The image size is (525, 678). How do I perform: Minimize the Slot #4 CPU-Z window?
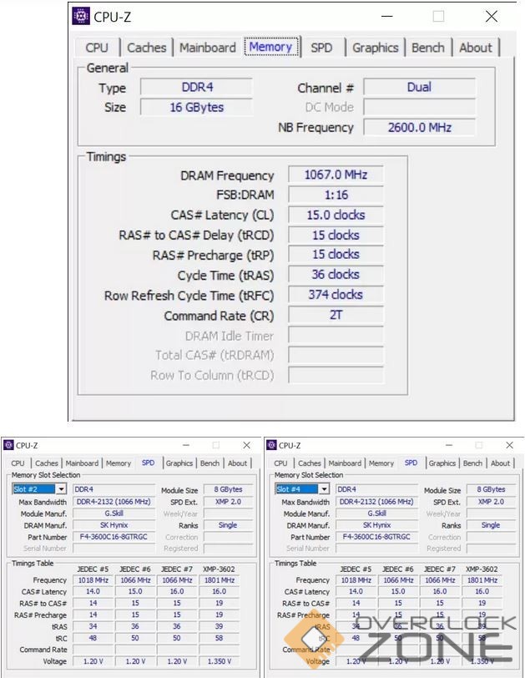[449, 445]
